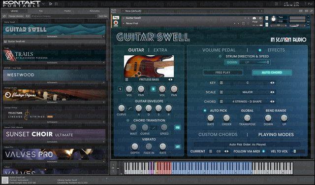Click the A-Z sort libraries icon

pyautogui.click(x=28, y=16)
